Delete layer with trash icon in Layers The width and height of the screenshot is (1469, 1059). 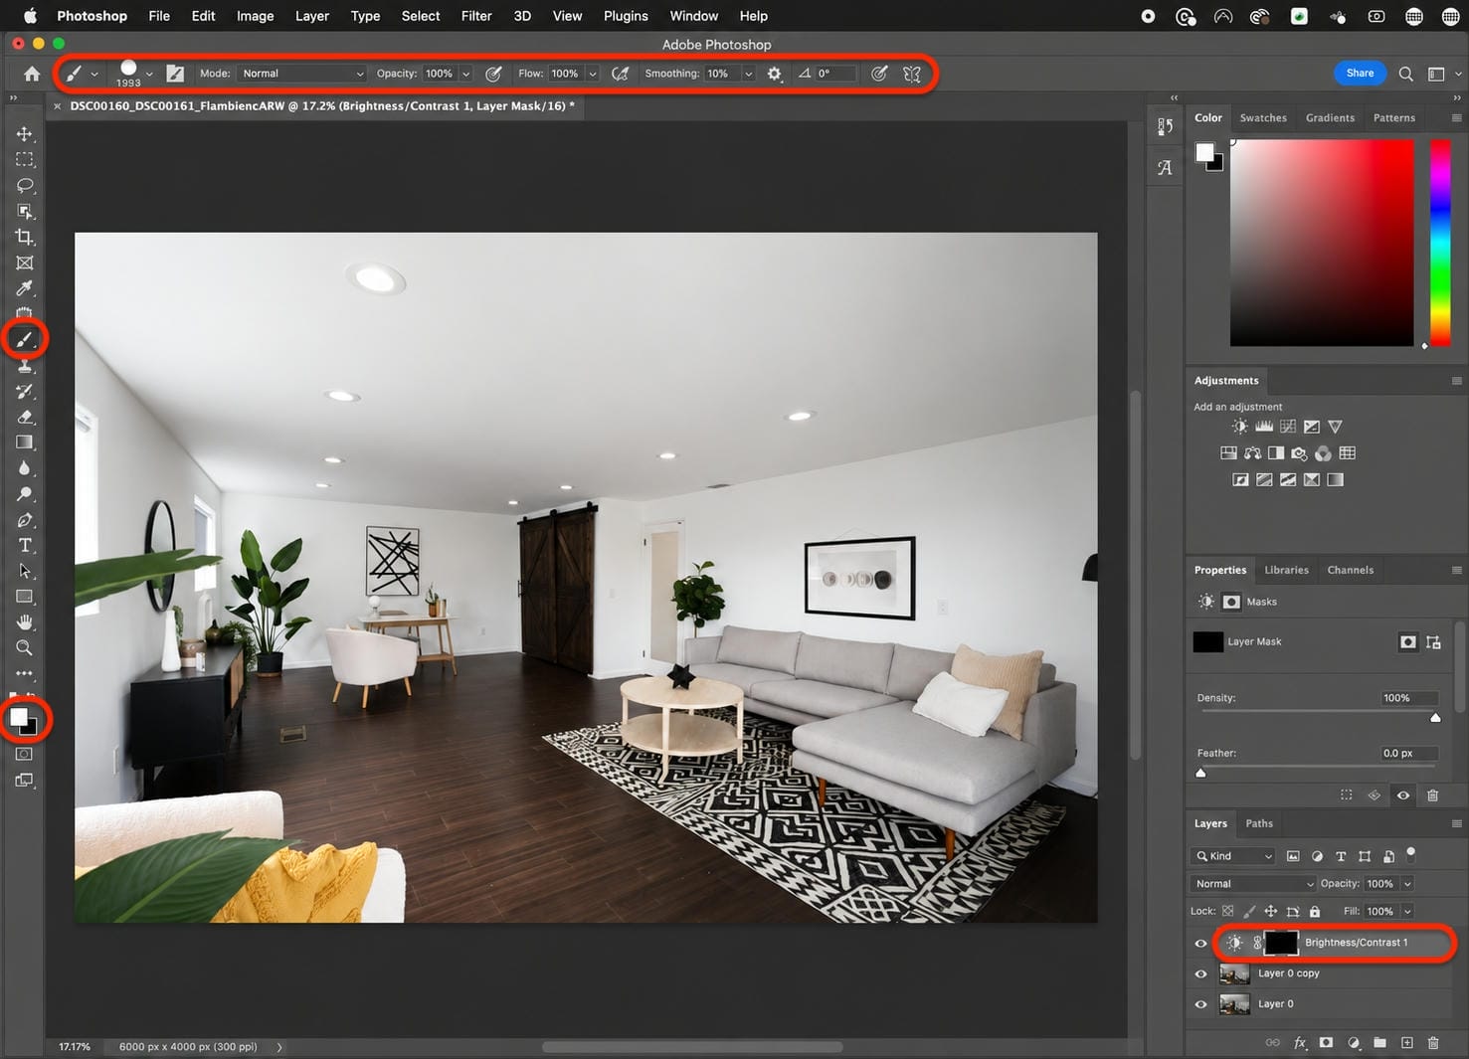[x=1433, y=1043]
